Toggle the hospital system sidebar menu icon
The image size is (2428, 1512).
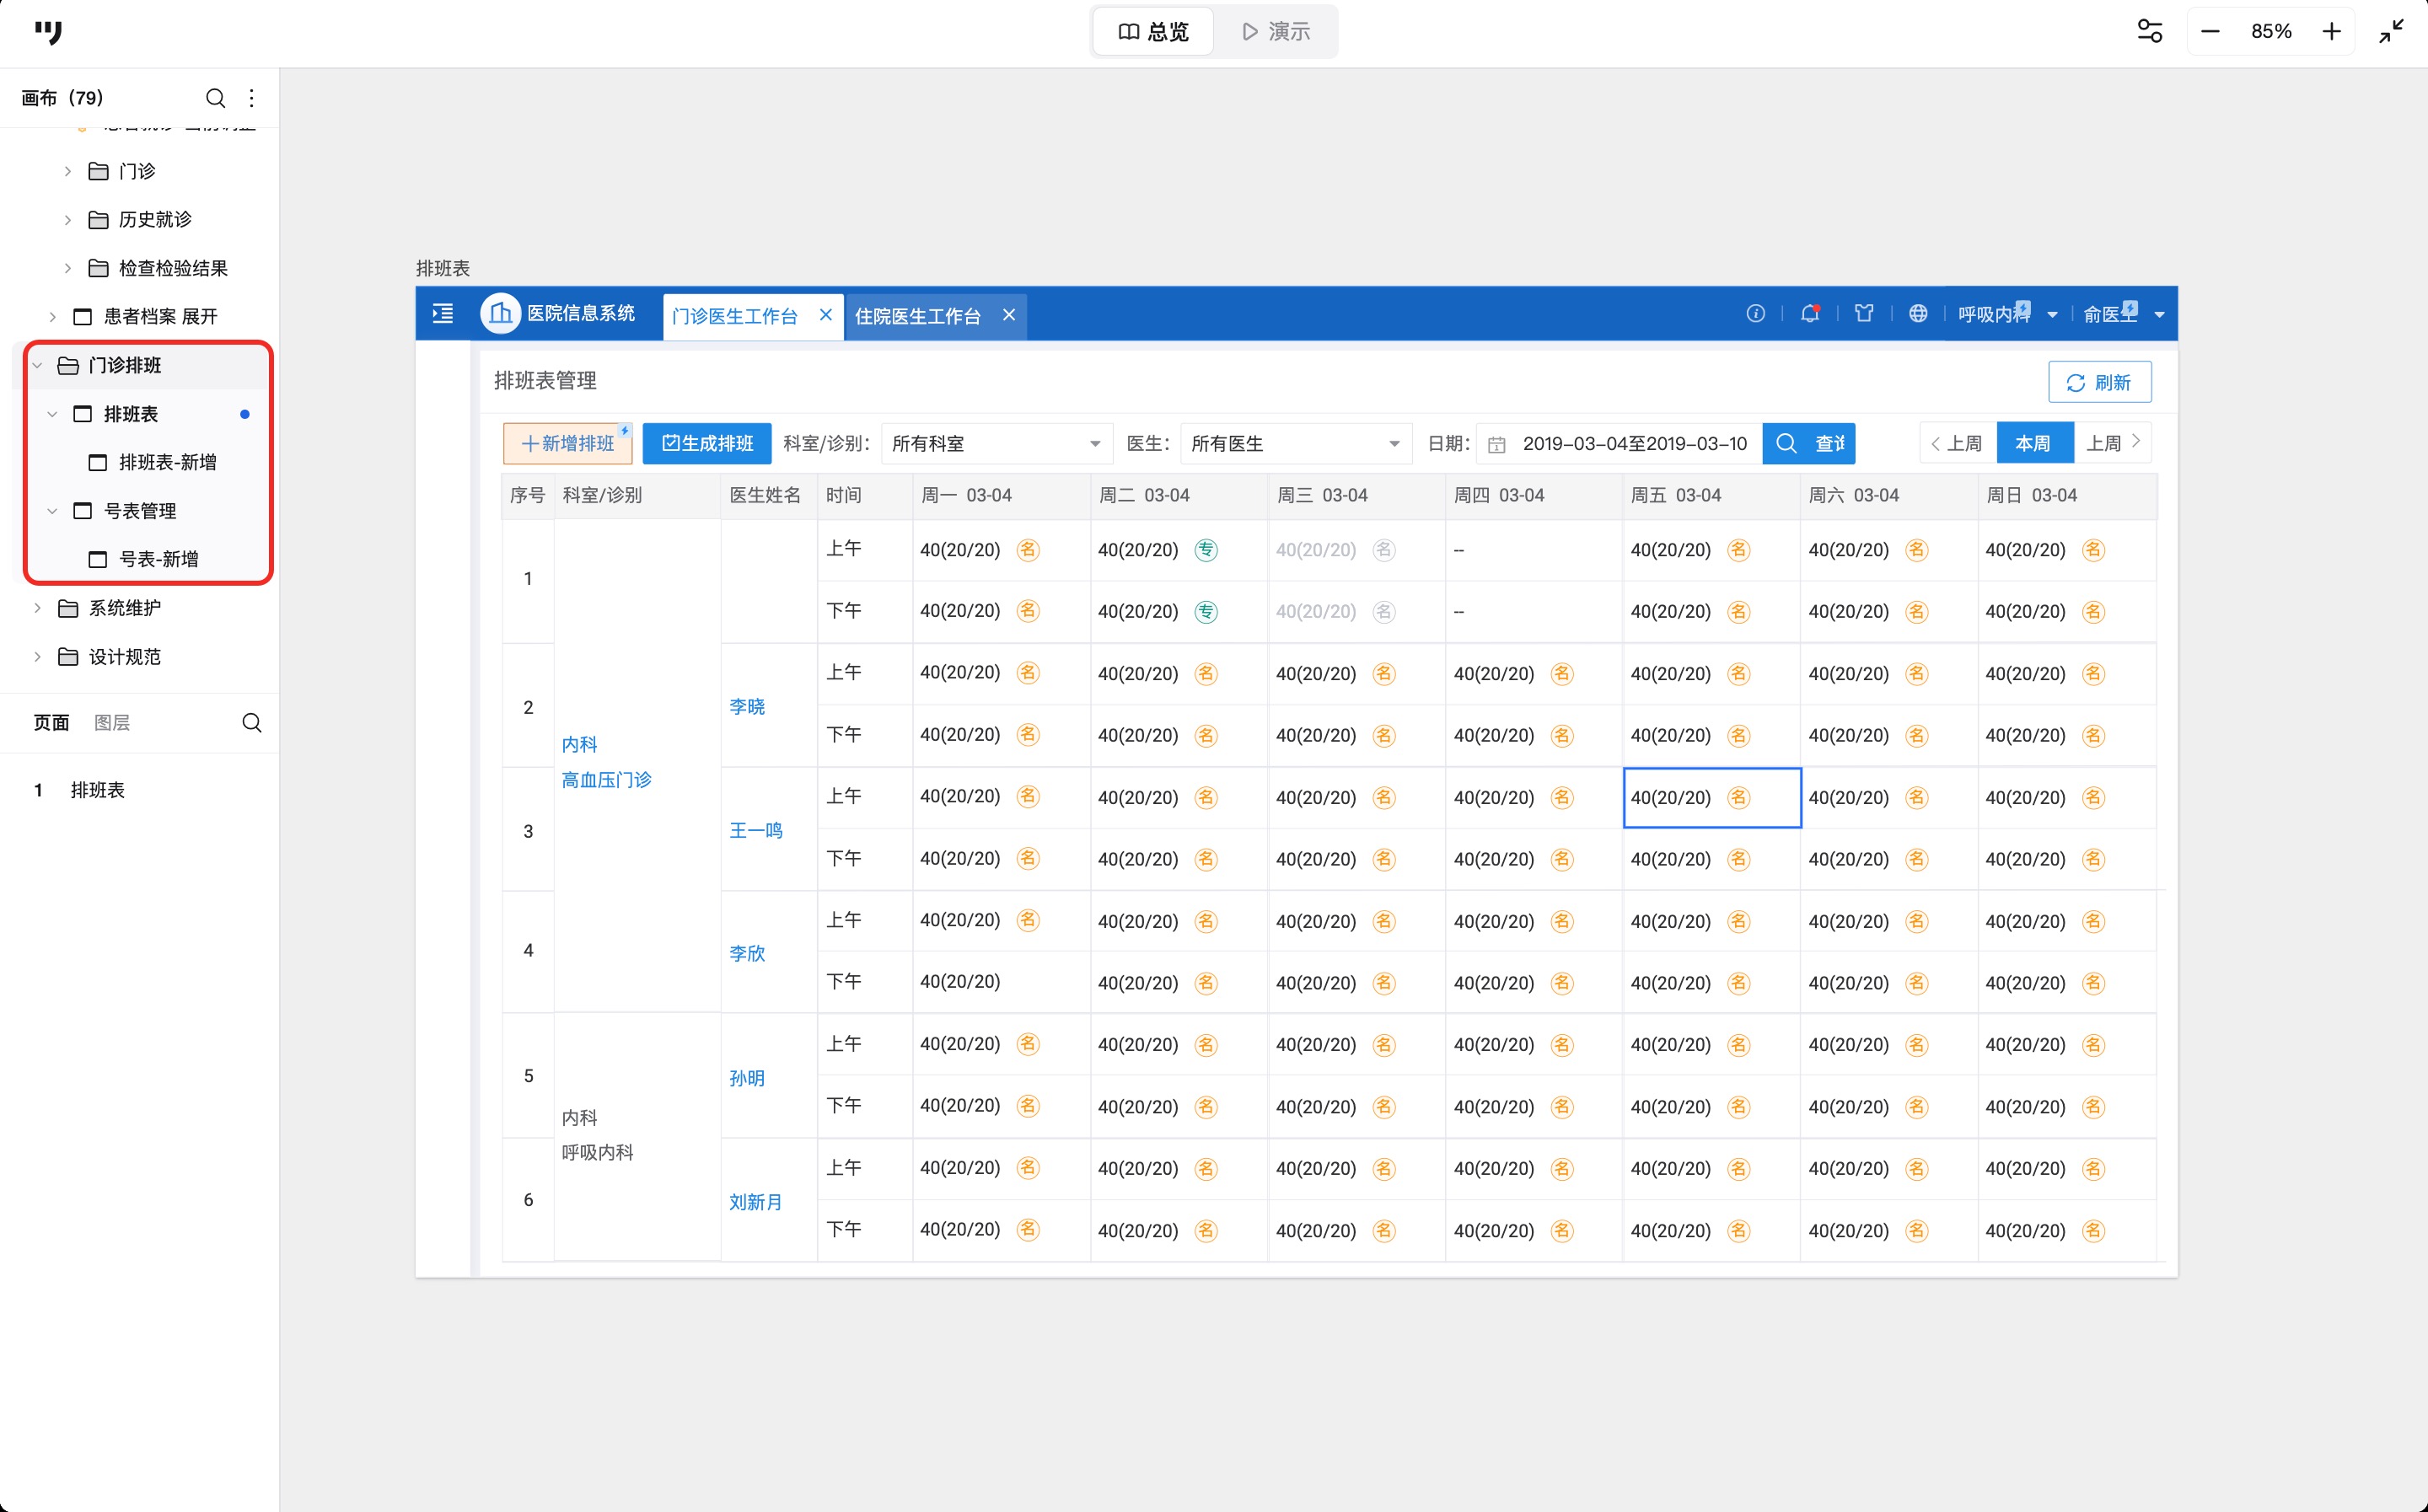(x=443, y=314)
